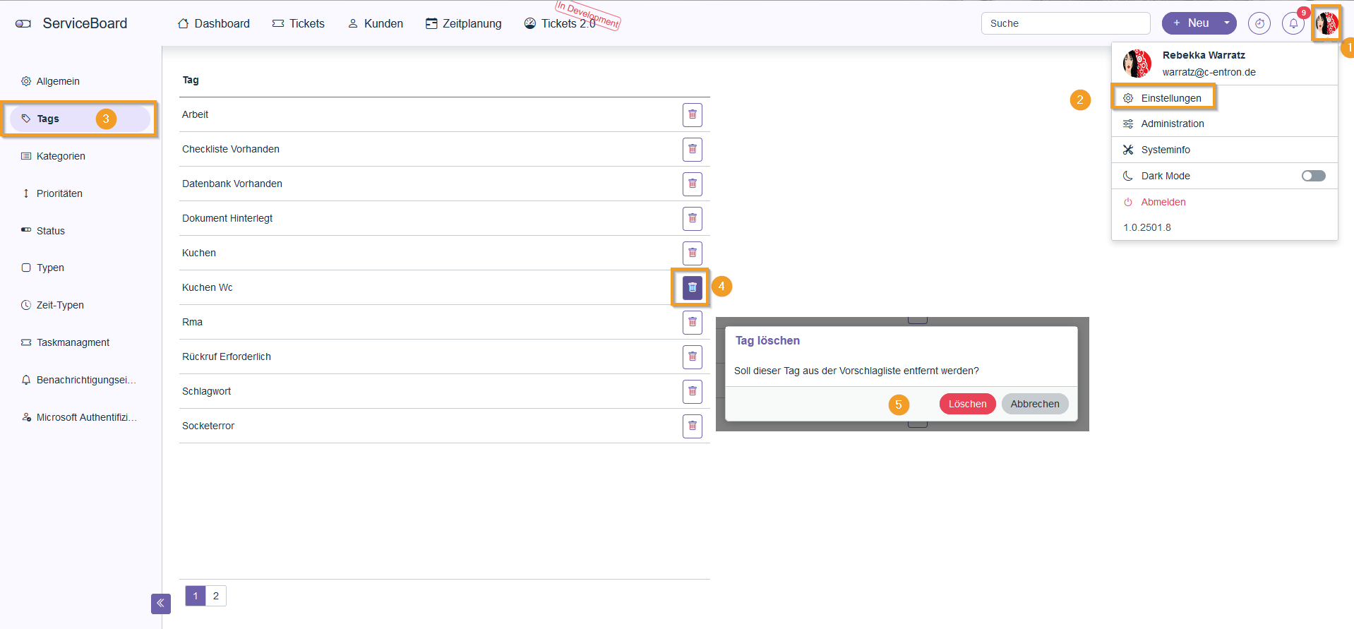
Task: Go to page 2 of tags
Action: [216, 596]
